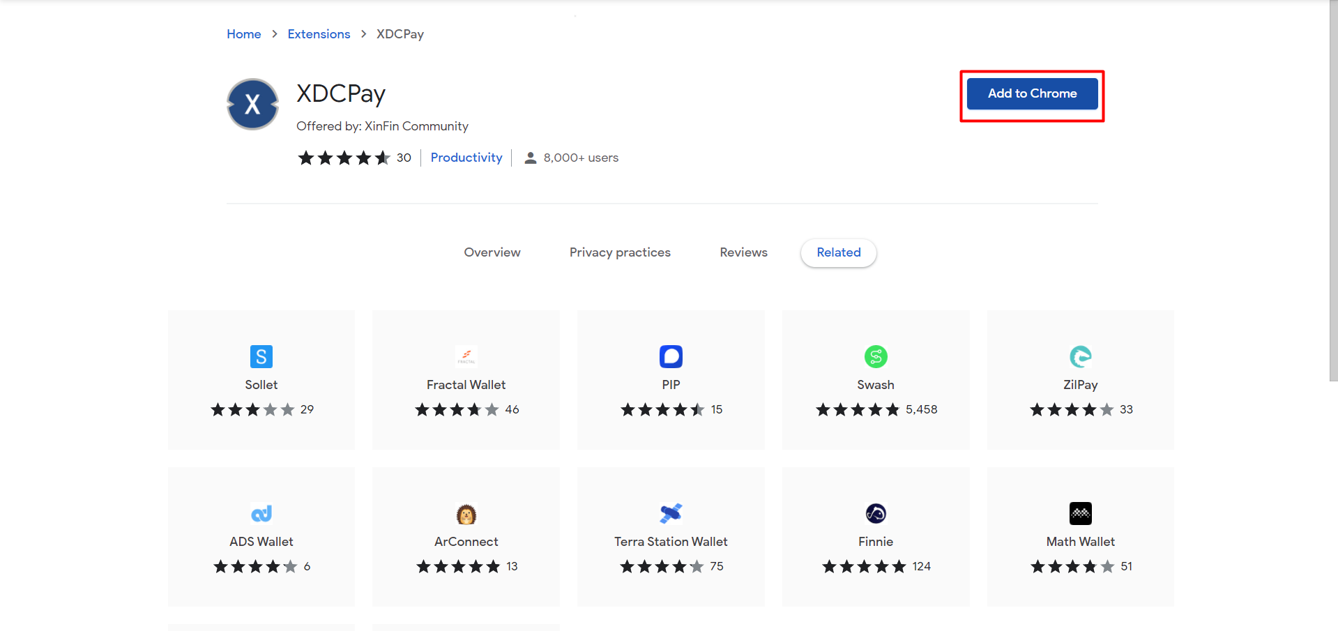Viewport: 1338px width, 631px height.
Task: Click the users person icon
Action: [531, 158]
